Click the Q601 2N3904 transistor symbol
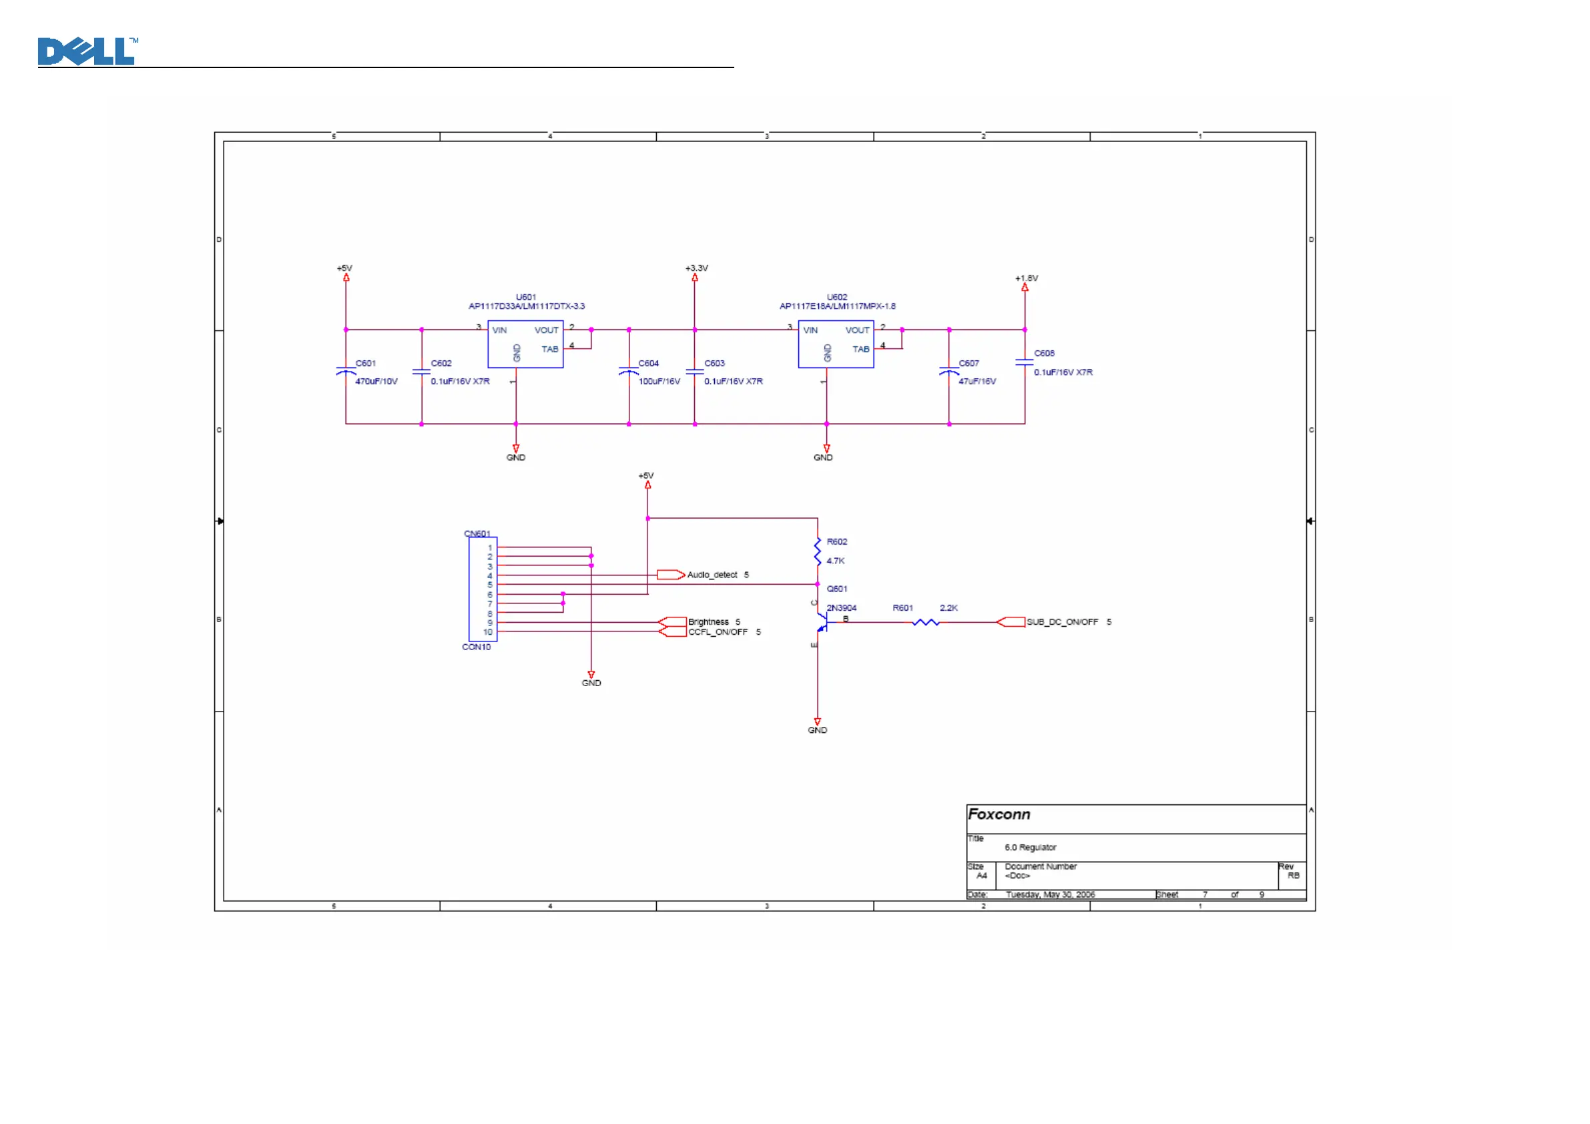Image resolution: width=1590 pixels, height=1124 pixels. tap(821, 622)
